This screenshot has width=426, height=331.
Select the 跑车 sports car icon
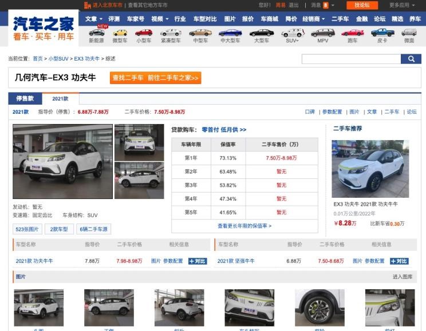click(353, 33)
